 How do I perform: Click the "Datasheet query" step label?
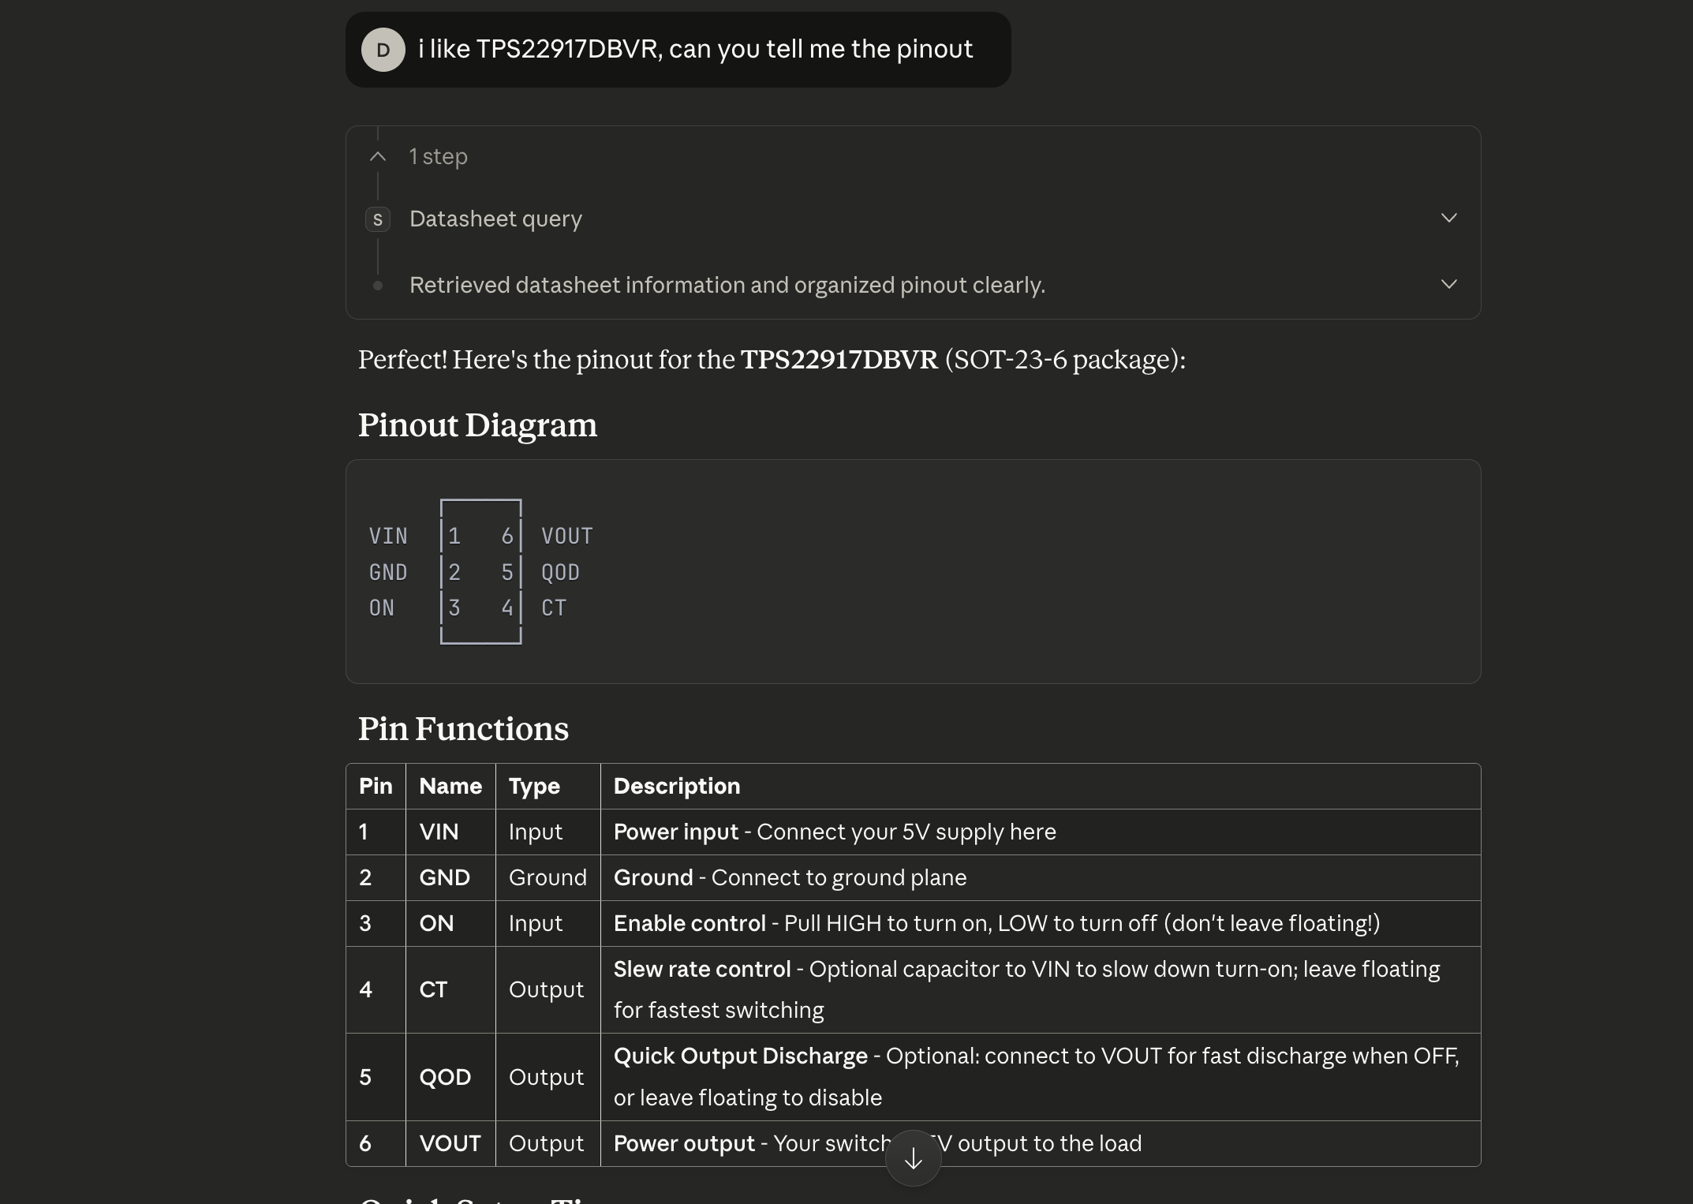(495, 219)
